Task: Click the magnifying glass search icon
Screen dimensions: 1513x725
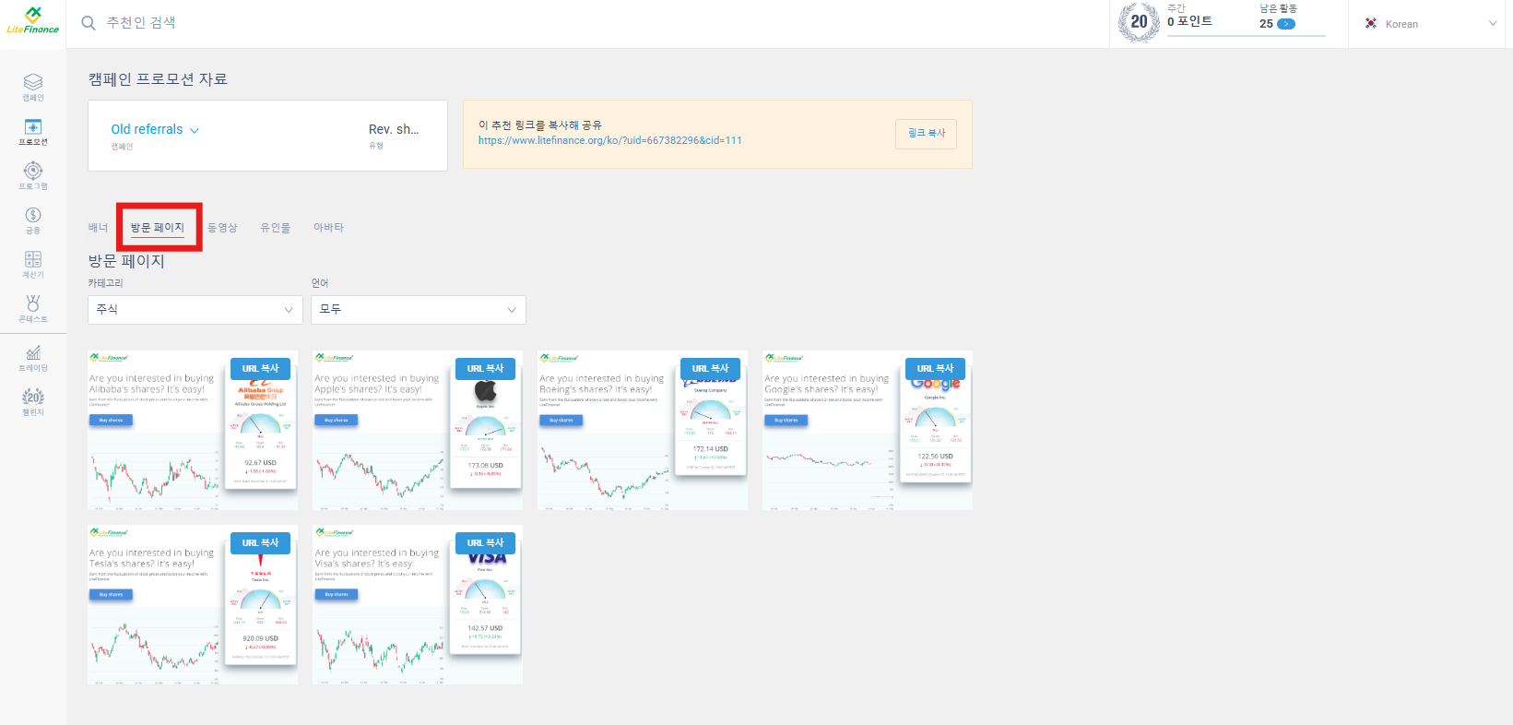Action: pyautogui.click(x=89, y=23)
